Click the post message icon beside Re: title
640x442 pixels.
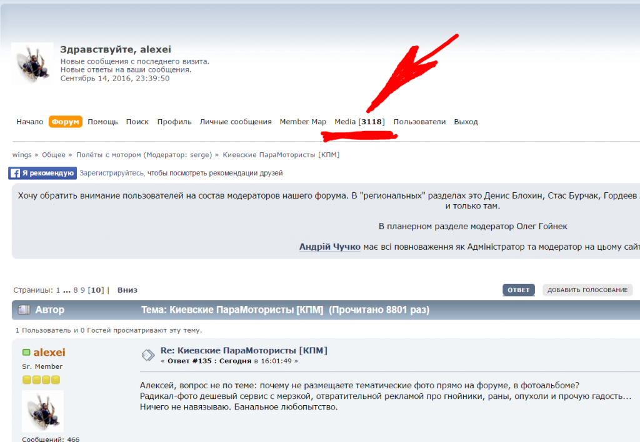[148, 355]
